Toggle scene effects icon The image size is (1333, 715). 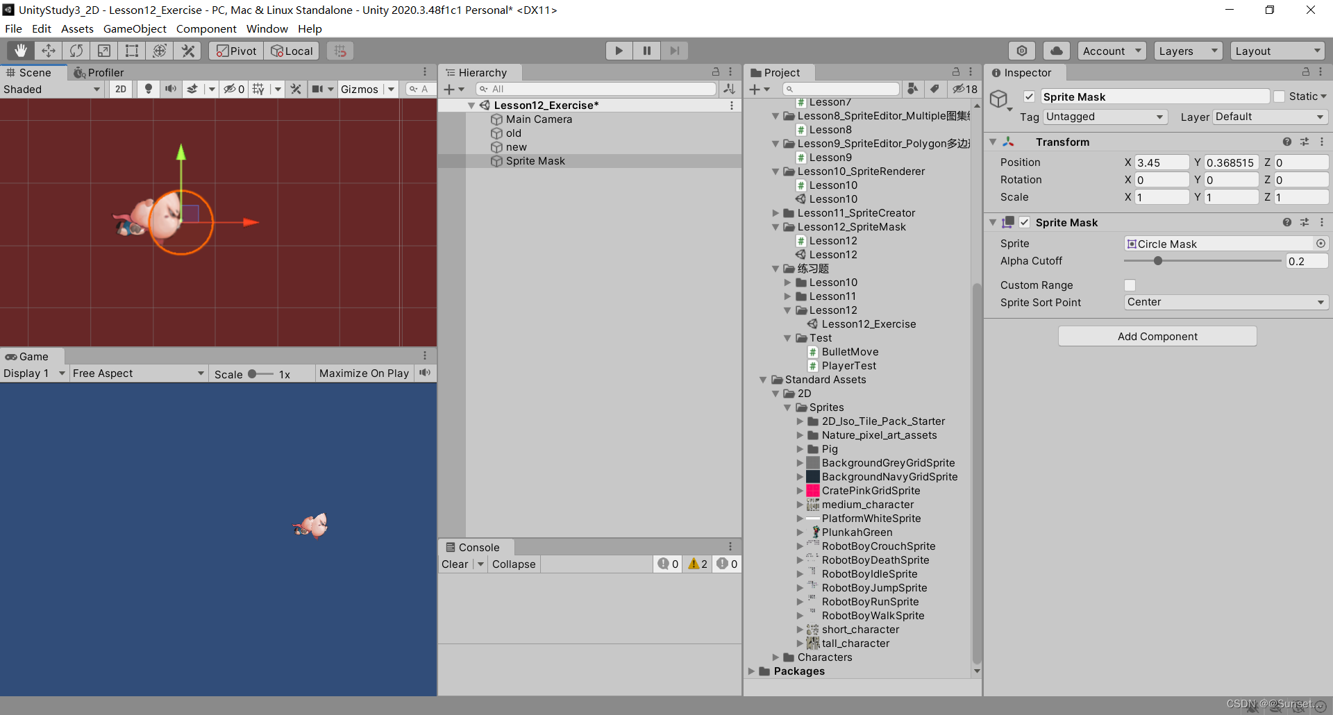click(192, 89)
